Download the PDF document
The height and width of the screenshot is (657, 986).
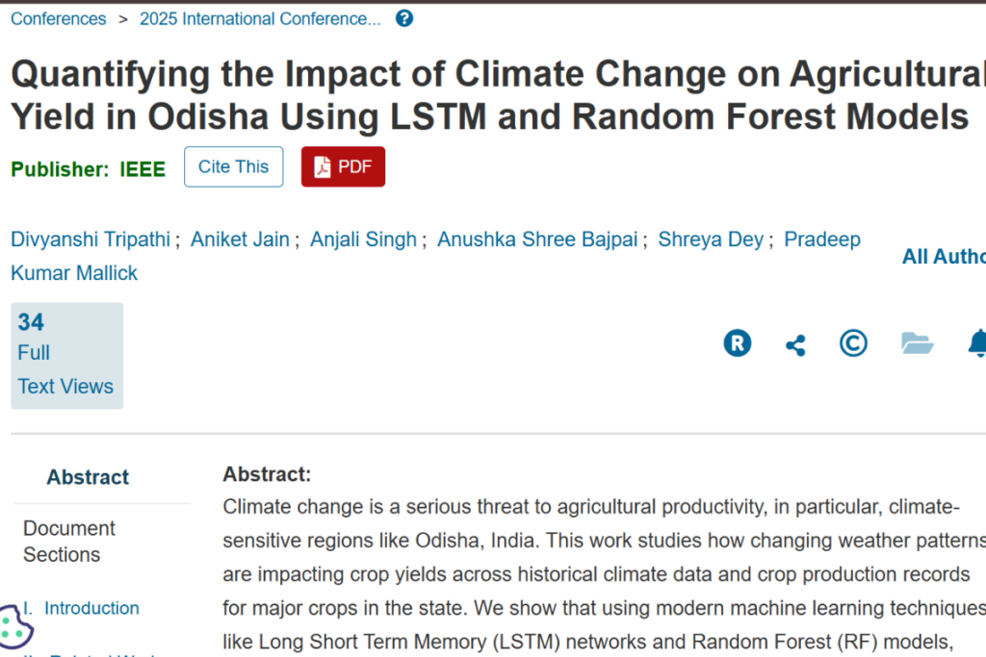(343, 166)
